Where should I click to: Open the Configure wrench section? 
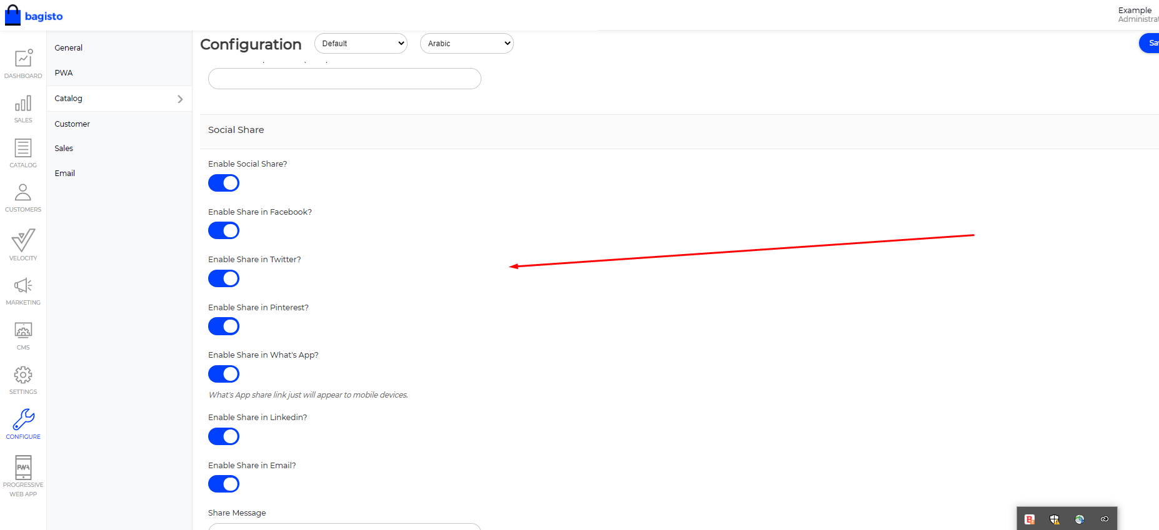tap(23, 424)
